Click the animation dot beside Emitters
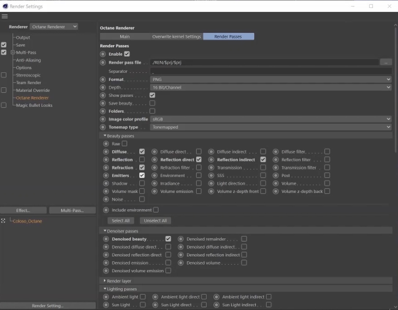Screen dimensions: 398x310 [x=106, y=175]
